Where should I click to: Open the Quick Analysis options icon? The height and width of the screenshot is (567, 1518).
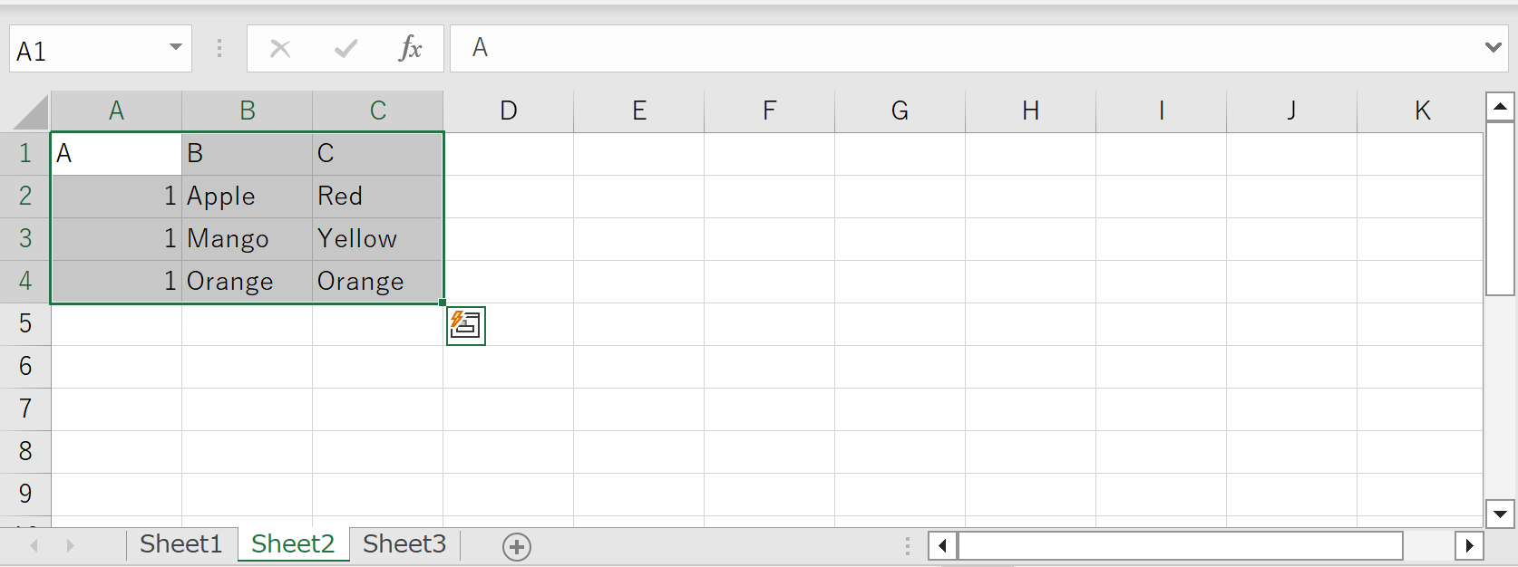click(465, 325)
